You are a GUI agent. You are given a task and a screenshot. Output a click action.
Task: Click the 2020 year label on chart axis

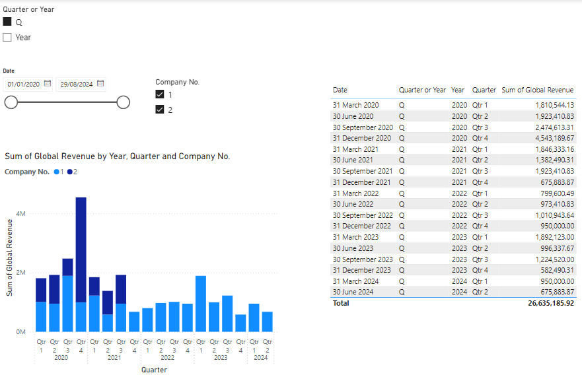coord(61,358)
